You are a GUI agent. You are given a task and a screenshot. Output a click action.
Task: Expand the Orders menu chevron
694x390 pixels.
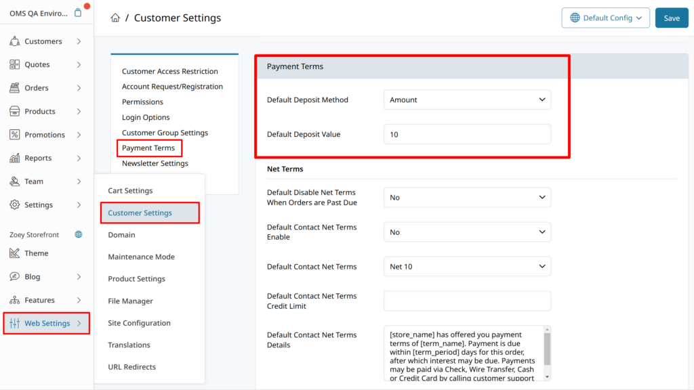coord(79,88)
